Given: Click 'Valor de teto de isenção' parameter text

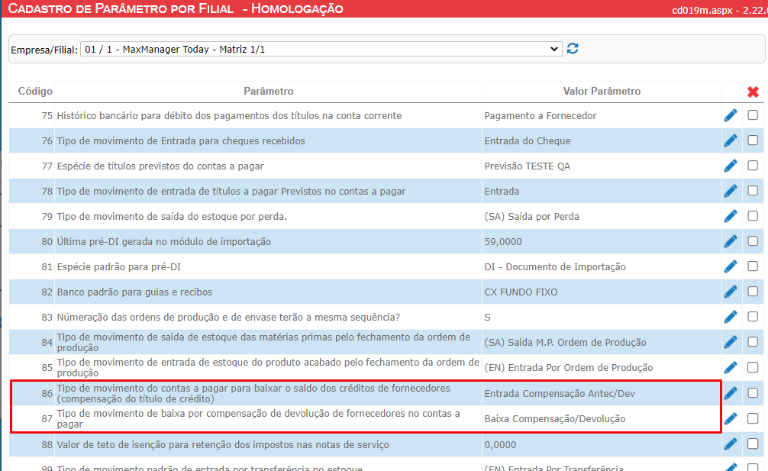Looking at the screenshot, I should click(x=223, y=444).
